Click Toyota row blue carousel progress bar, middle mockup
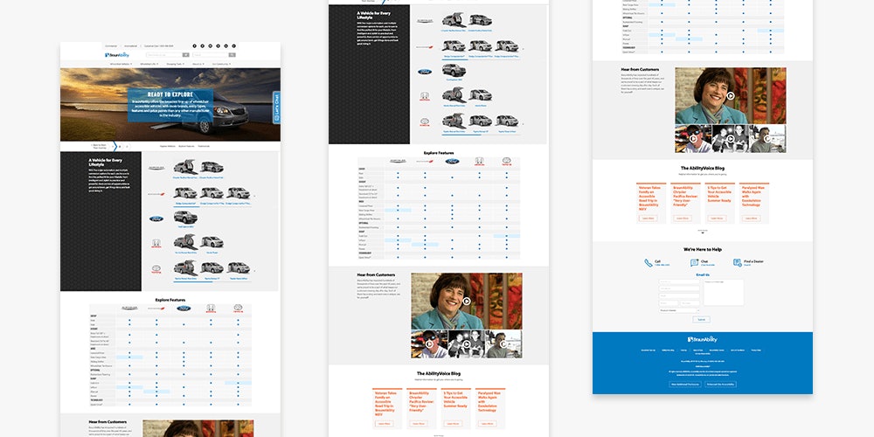 point(461,134)
